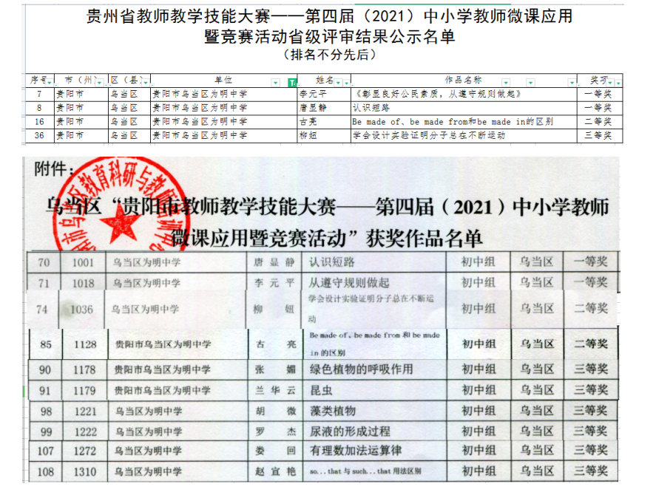This screenshot has width=656, height=495.
Task: Click 乌当区为明中学 in row 1001
Action: point(146,262)
